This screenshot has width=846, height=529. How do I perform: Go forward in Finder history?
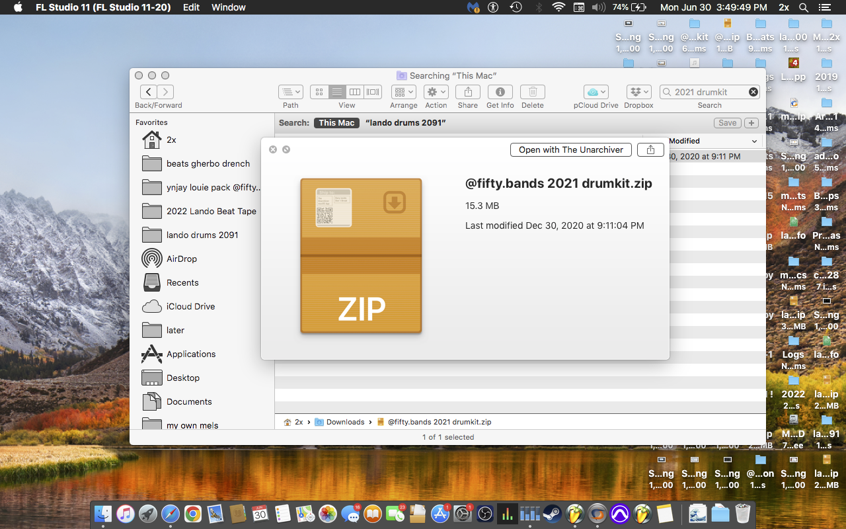click(x=165, y=92)
